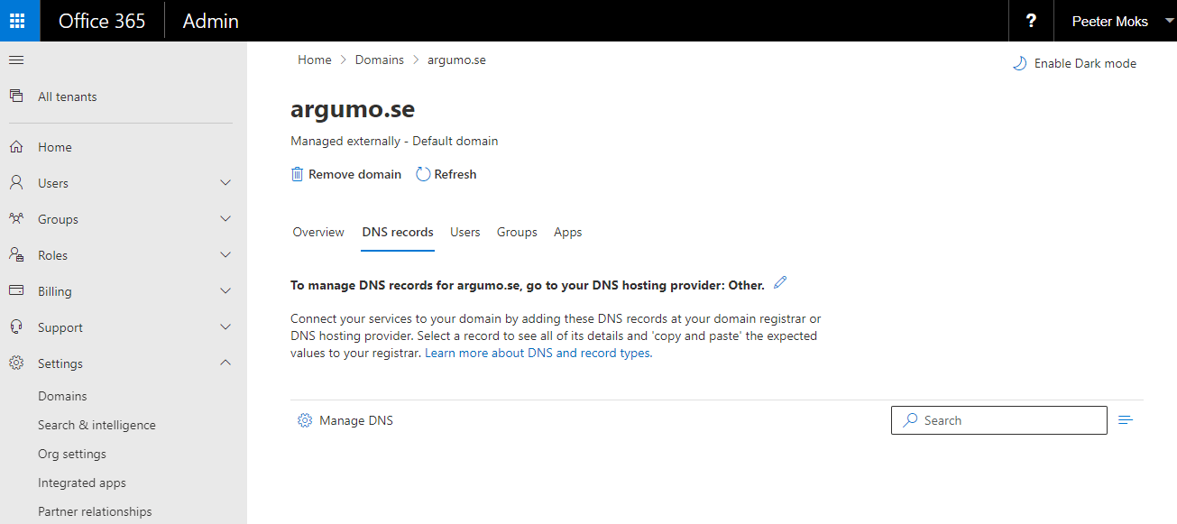Click the Home sidebar label
This screenshot has height=524, width=1177.
(55, 147)
